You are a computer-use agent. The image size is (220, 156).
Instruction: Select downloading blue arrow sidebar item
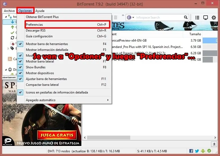click(12, 22)
